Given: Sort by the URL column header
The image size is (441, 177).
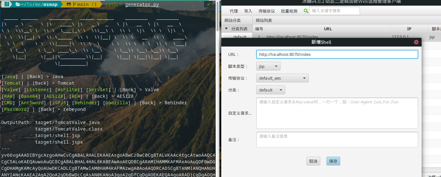Looking at the screenshot, I should 328,29.
